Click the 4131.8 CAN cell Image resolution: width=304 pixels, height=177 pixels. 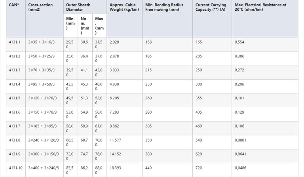(14, 140)
